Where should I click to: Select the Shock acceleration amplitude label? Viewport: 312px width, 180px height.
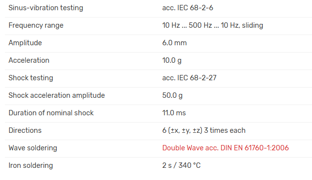[57, 95]
